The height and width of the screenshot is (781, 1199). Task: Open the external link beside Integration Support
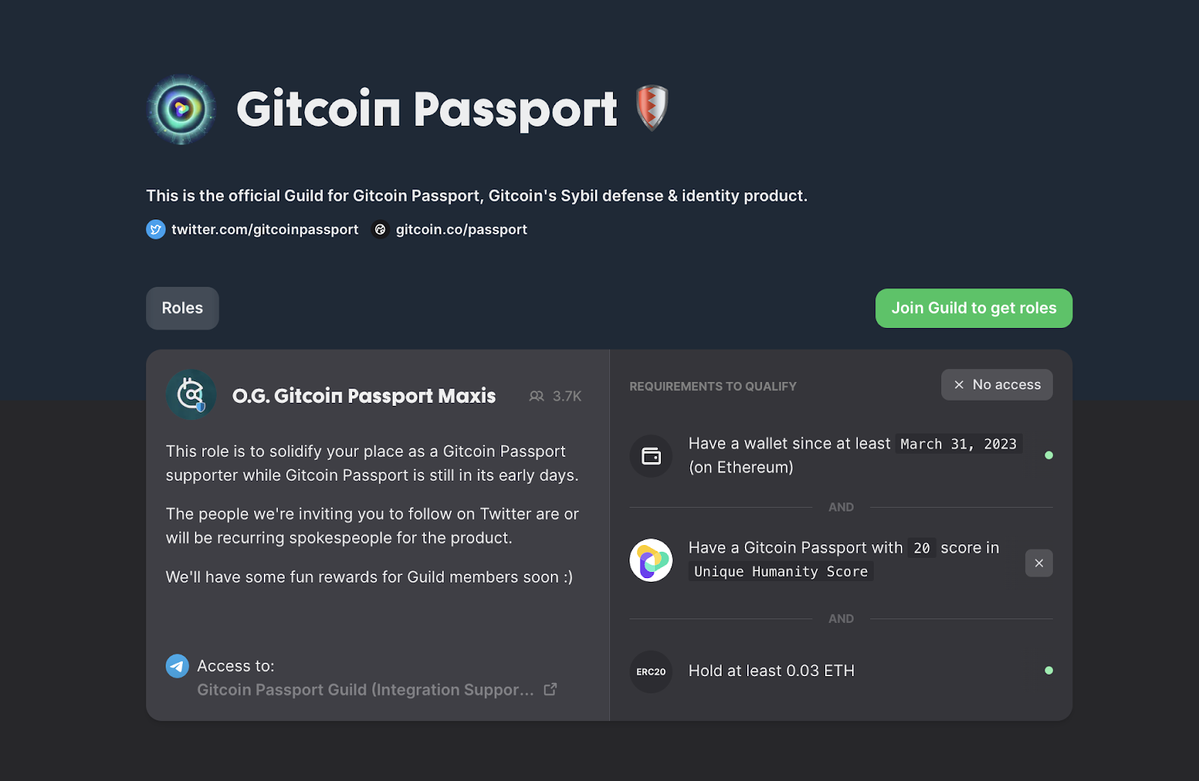(551, 689)
